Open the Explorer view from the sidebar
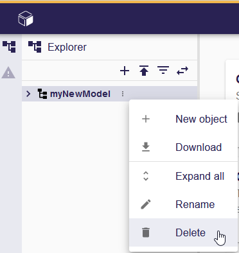The height and width of the screenshot is (253, 239). 9,47
